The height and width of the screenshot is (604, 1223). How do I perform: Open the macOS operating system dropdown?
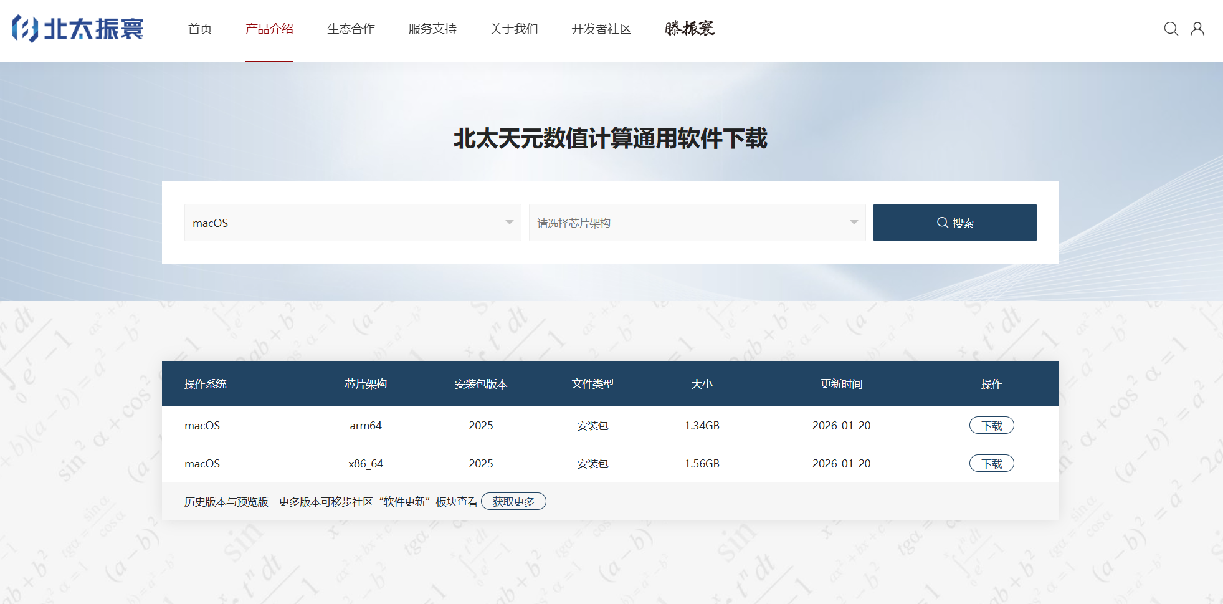353,223
